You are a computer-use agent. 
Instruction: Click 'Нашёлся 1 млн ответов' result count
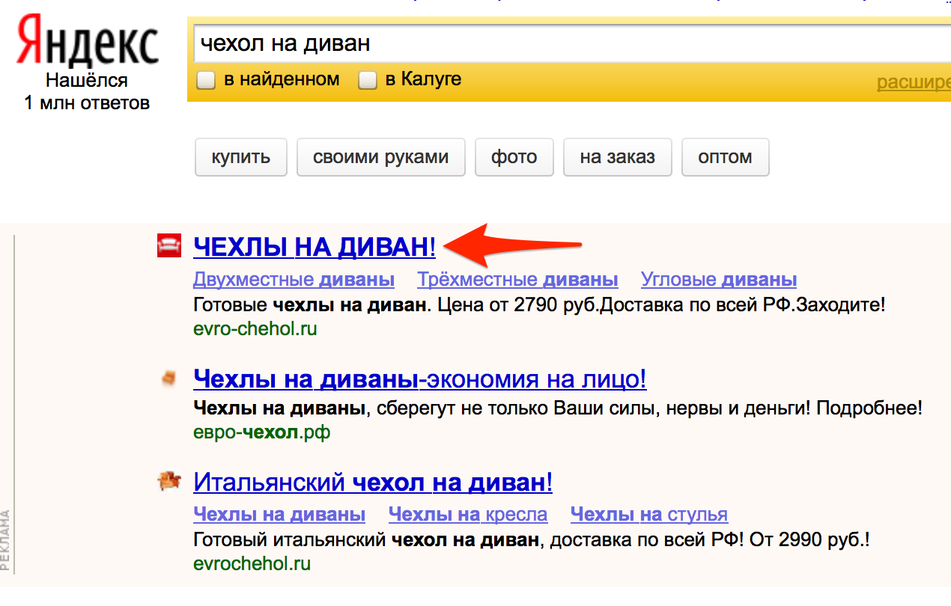(87, 91)
